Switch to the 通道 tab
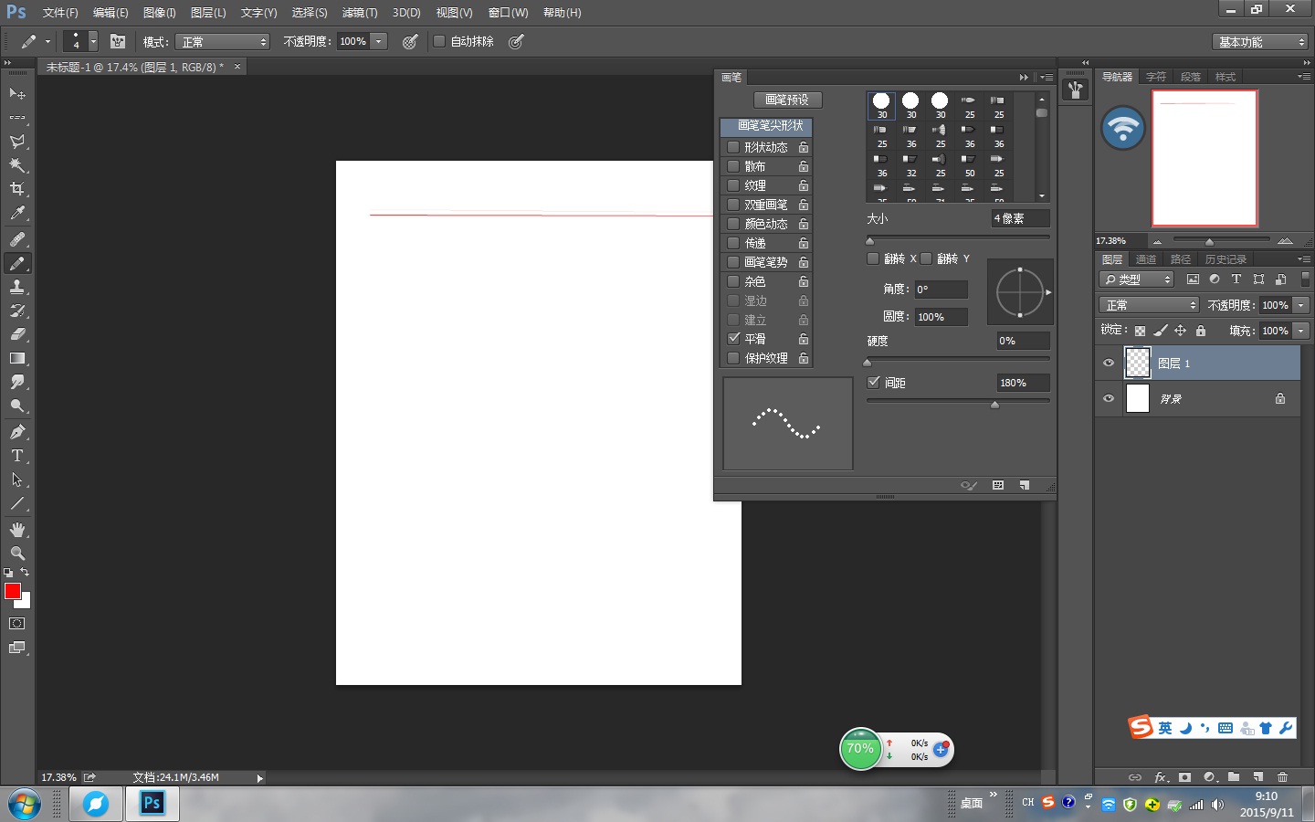 (x=1146, y=259)
